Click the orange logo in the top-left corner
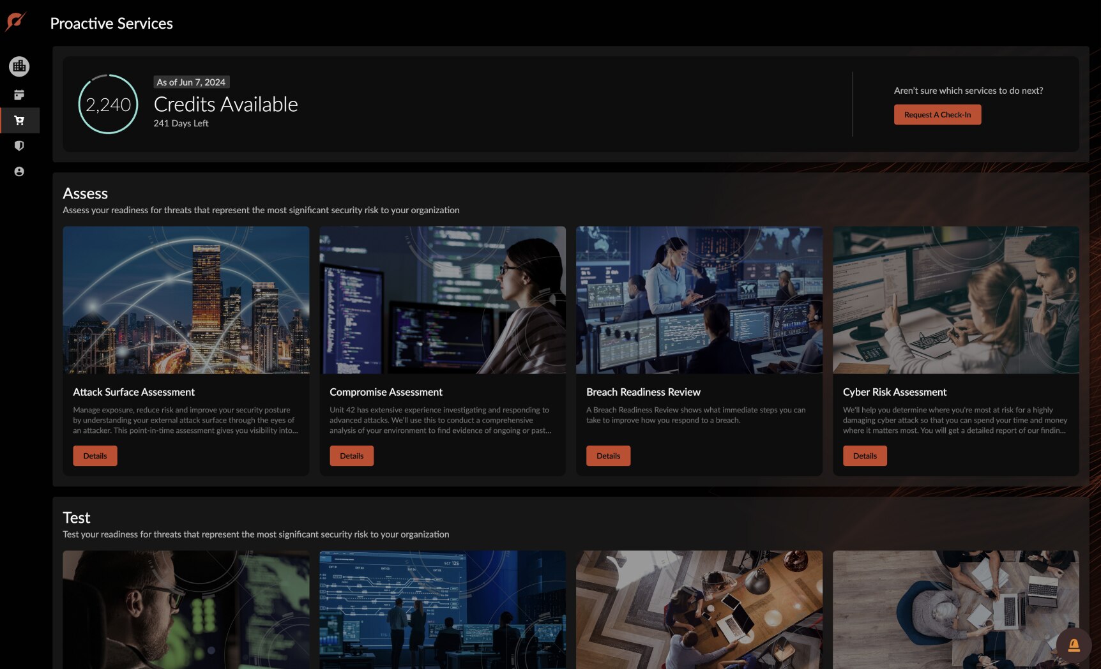This screenshot has height=669, width=1101. [15, 22]
